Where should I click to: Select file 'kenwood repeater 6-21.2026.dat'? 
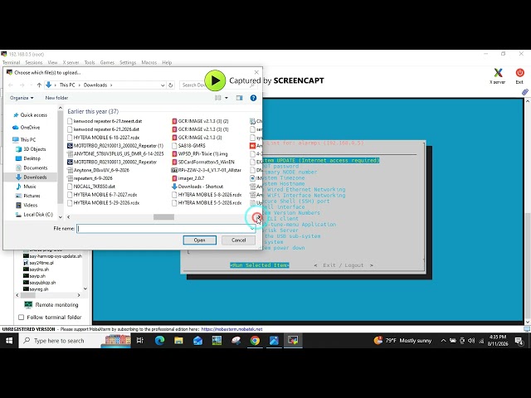point(103,129)
